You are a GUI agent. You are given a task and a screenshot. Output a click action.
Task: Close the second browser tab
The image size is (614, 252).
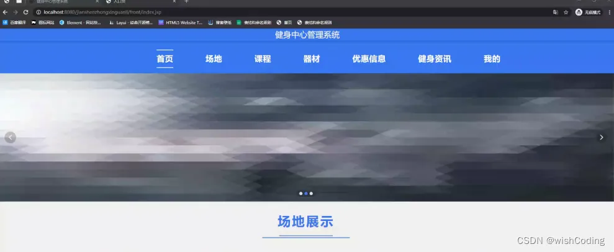click(x=174, y=2)
